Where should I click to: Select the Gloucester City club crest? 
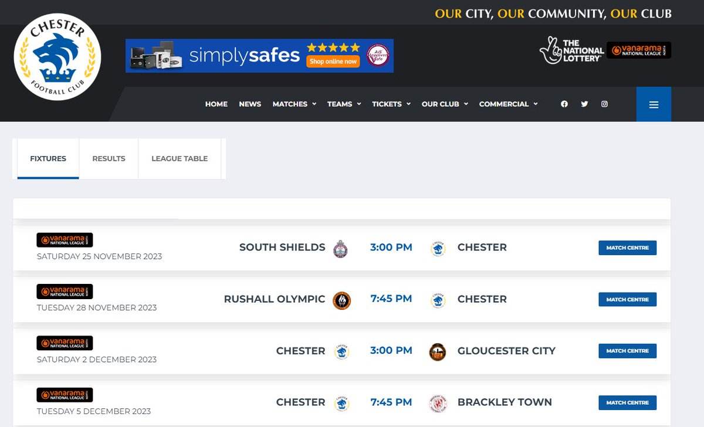[438, 351]
